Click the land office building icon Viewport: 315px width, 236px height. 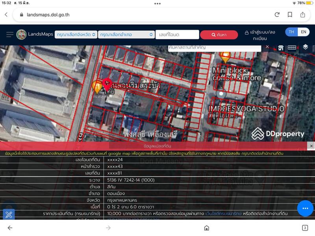tap(281, 48)
